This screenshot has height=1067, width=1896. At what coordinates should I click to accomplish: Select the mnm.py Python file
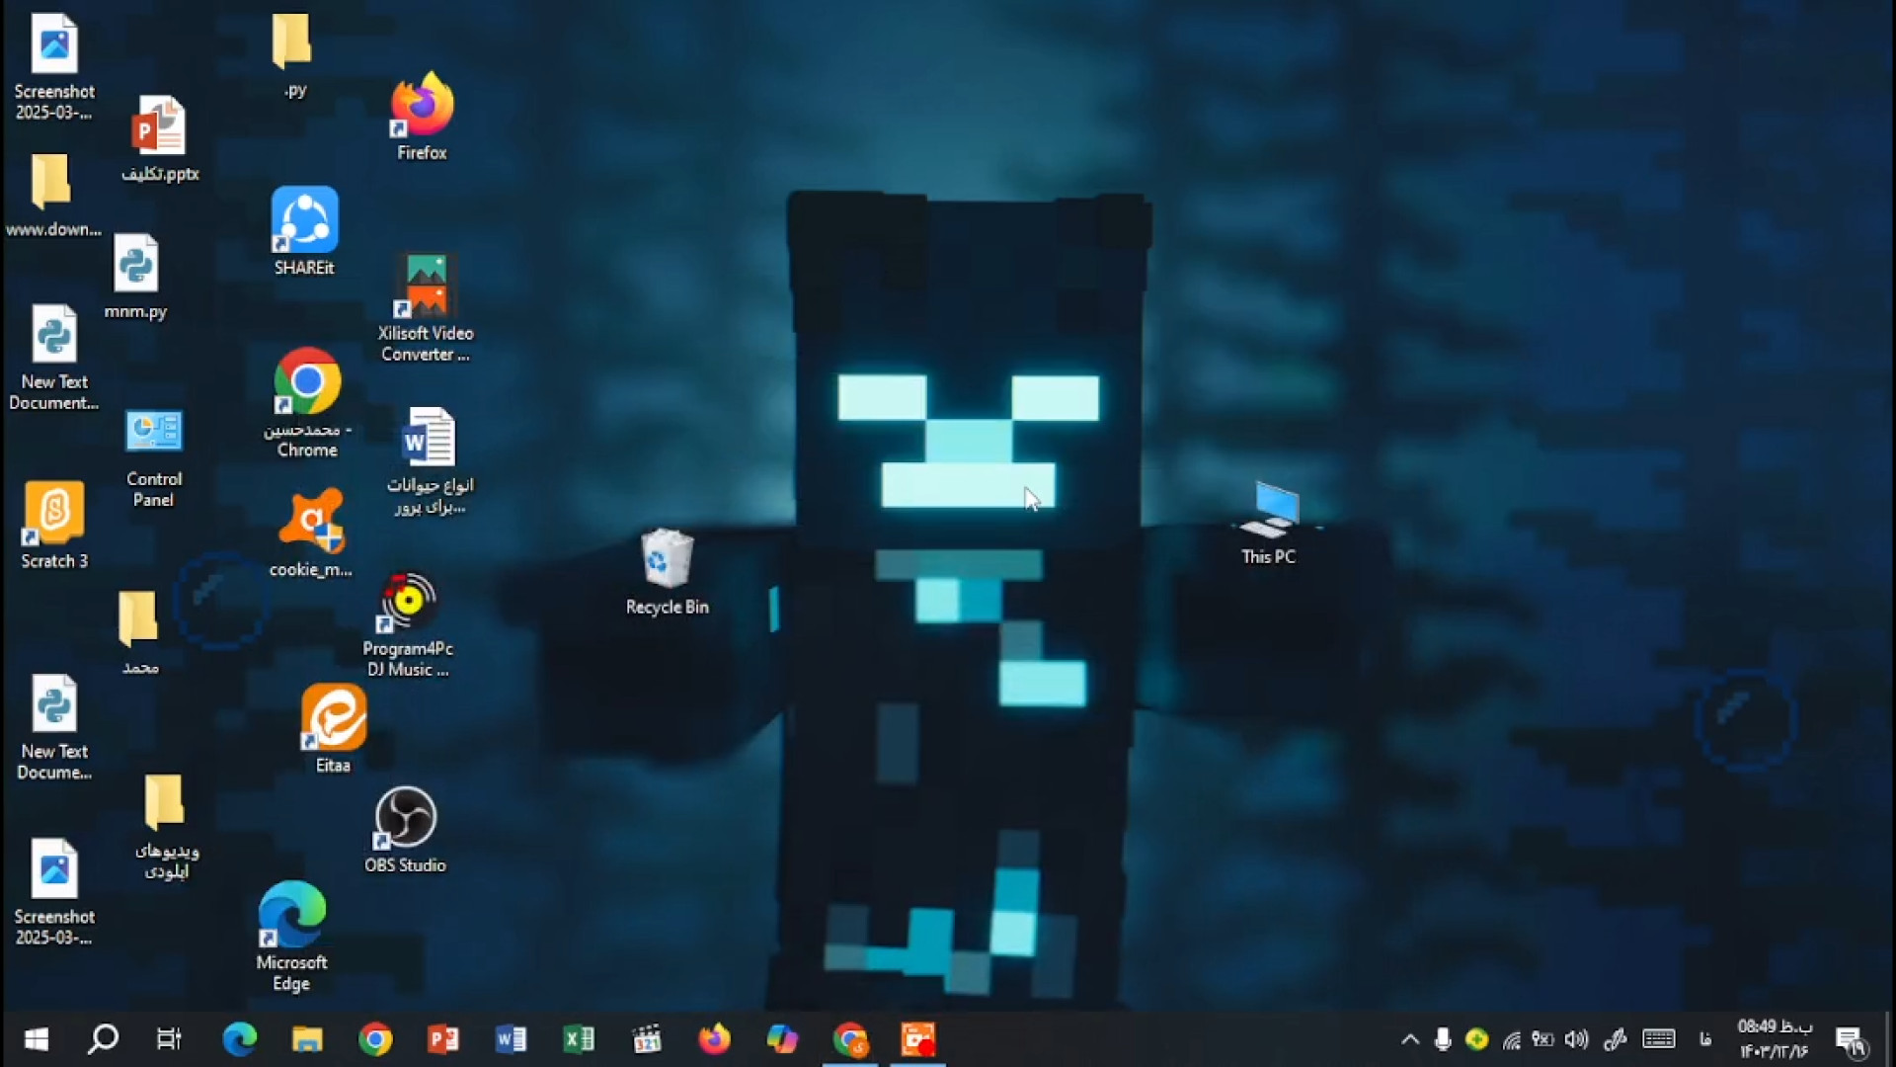click(136, 277)
